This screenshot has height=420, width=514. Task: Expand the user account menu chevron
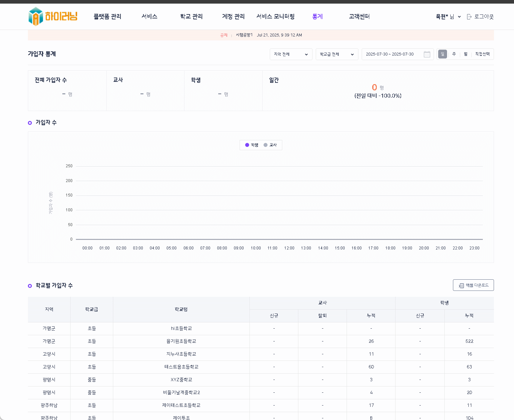tap(459, 17)
